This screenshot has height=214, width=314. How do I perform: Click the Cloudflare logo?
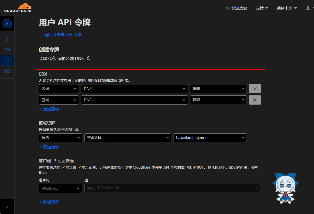18,8
